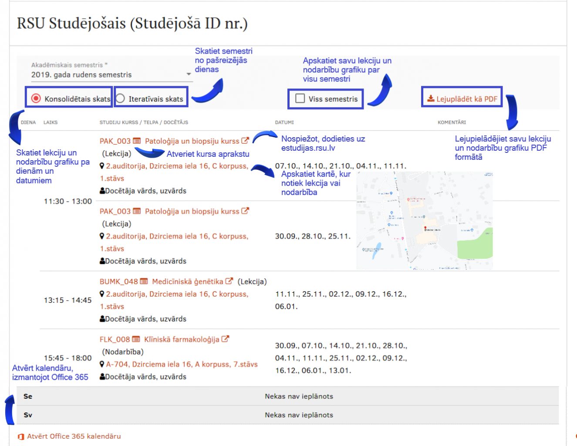The width and height of the screenshot is (577, 446).
Task: Select the Iteratīvais skats radio button
Action: (x=120, y=98)
